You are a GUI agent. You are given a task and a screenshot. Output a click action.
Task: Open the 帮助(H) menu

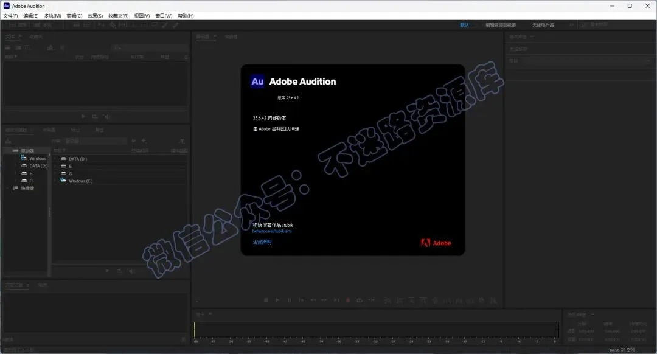tap(186, 16)
